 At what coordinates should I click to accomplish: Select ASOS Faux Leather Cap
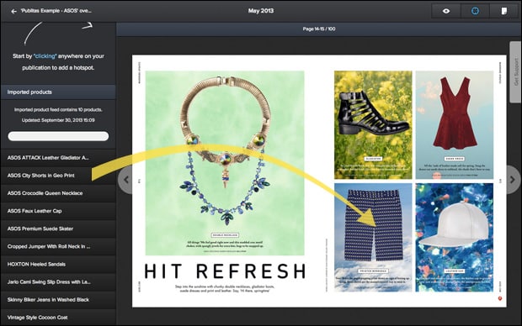58,211
